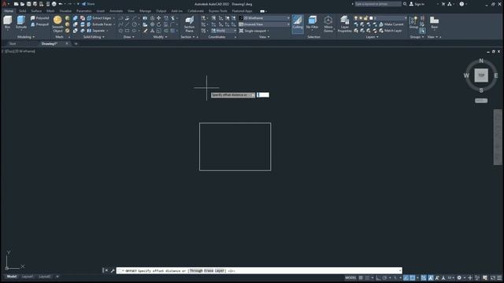Click the Through option in command line

[196, 270]
